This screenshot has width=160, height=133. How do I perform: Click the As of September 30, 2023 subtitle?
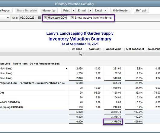(80, 44)
